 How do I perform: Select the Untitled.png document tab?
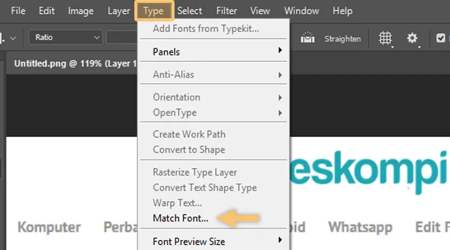(x=75, y=63)
